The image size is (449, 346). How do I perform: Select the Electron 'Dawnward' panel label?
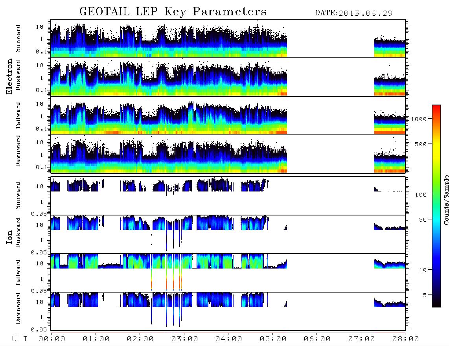18,151
